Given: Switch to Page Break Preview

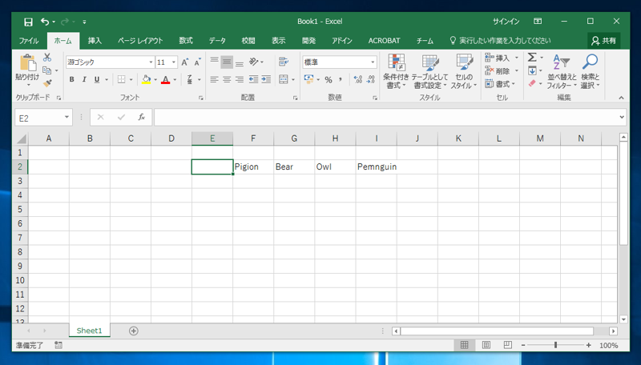Looking at the screenshot, I should tap(507, 346).
